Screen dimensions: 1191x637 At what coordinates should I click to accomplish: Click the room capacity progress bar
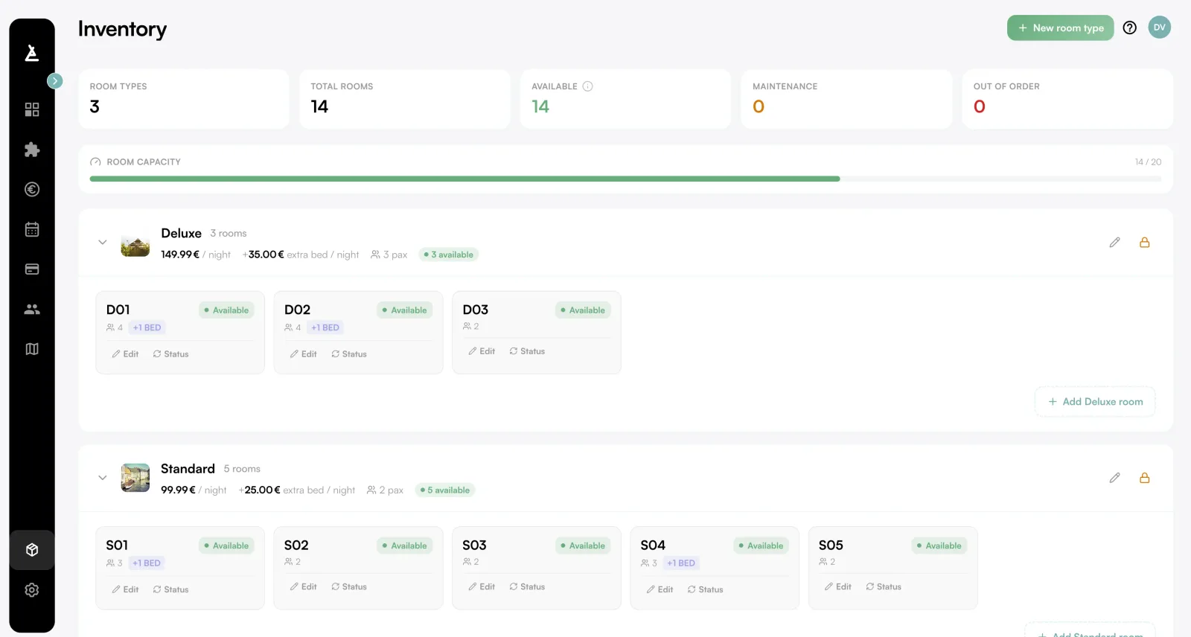click(625, 179)
